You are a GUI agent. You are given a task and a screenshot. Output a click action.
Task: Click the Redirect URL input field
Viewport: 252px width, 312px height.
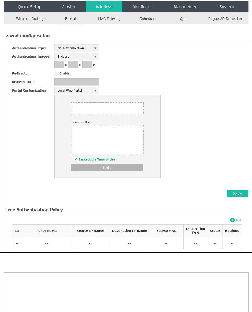click(77, 82)
